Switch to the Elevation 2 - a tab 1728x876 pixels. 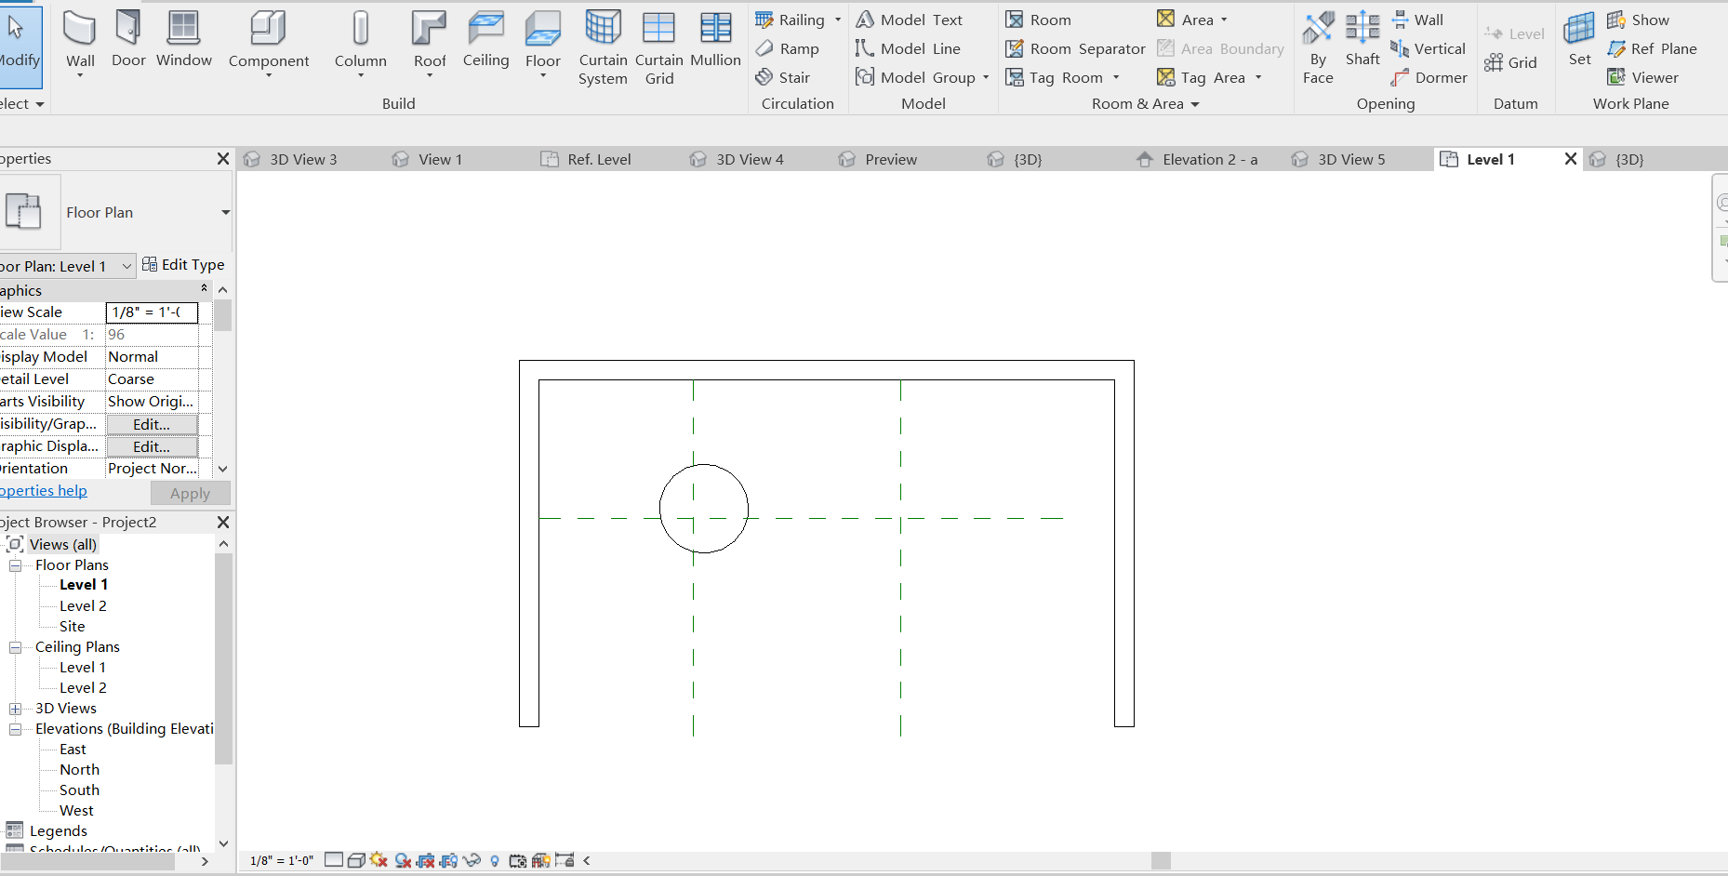[1207, 159]
